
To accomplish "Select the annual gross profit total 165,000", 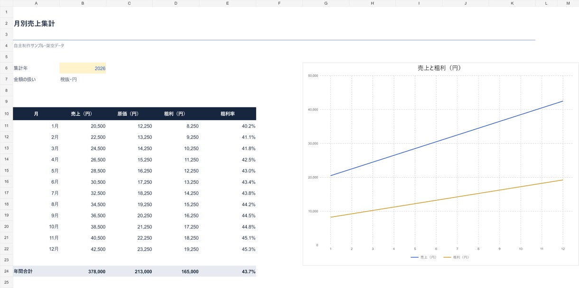I will (x=176, y=272).
